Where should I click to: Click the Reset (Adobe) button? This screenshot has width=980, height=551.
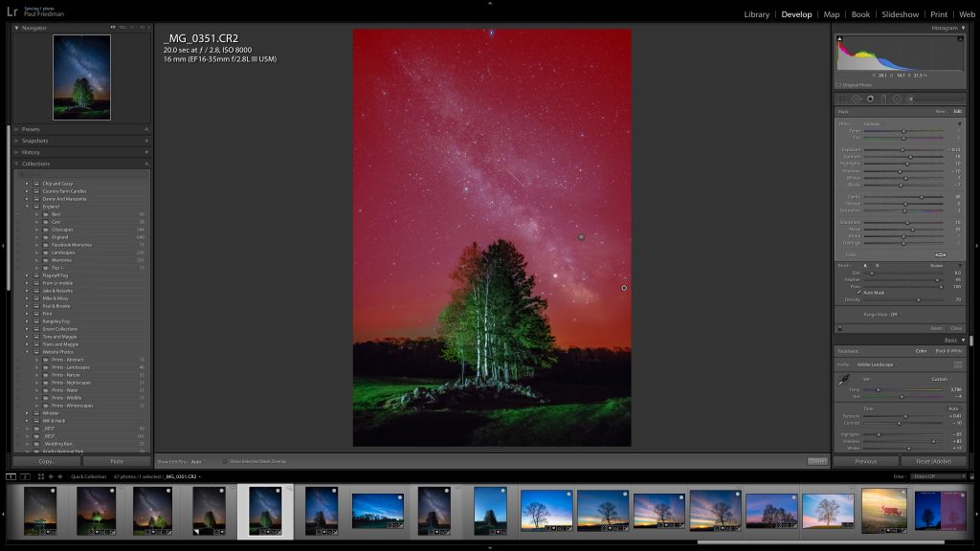(x=934, y=461)
